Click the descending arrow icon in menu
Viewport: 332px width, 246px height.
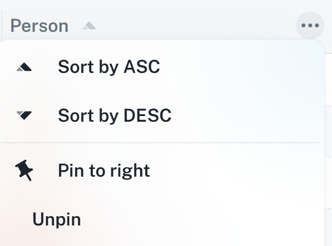[x=24, y=116]
